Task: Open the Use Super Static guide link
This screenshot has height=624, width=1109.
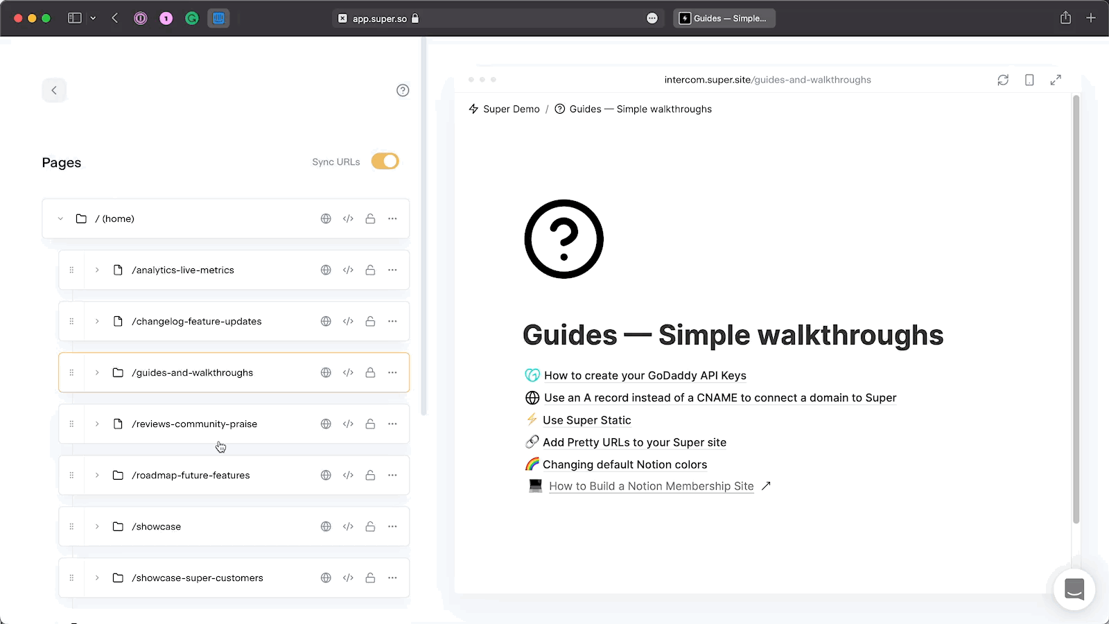Action: click(586, 420)
